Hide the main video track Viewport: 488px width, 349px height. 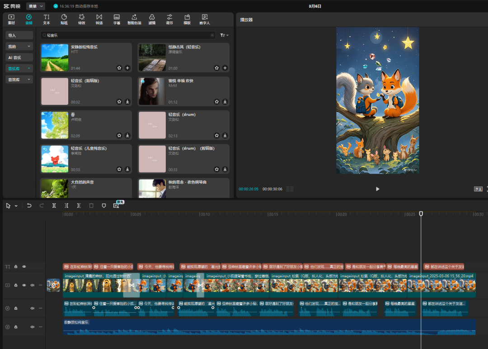pyautogui.click(x=24, y=285)
